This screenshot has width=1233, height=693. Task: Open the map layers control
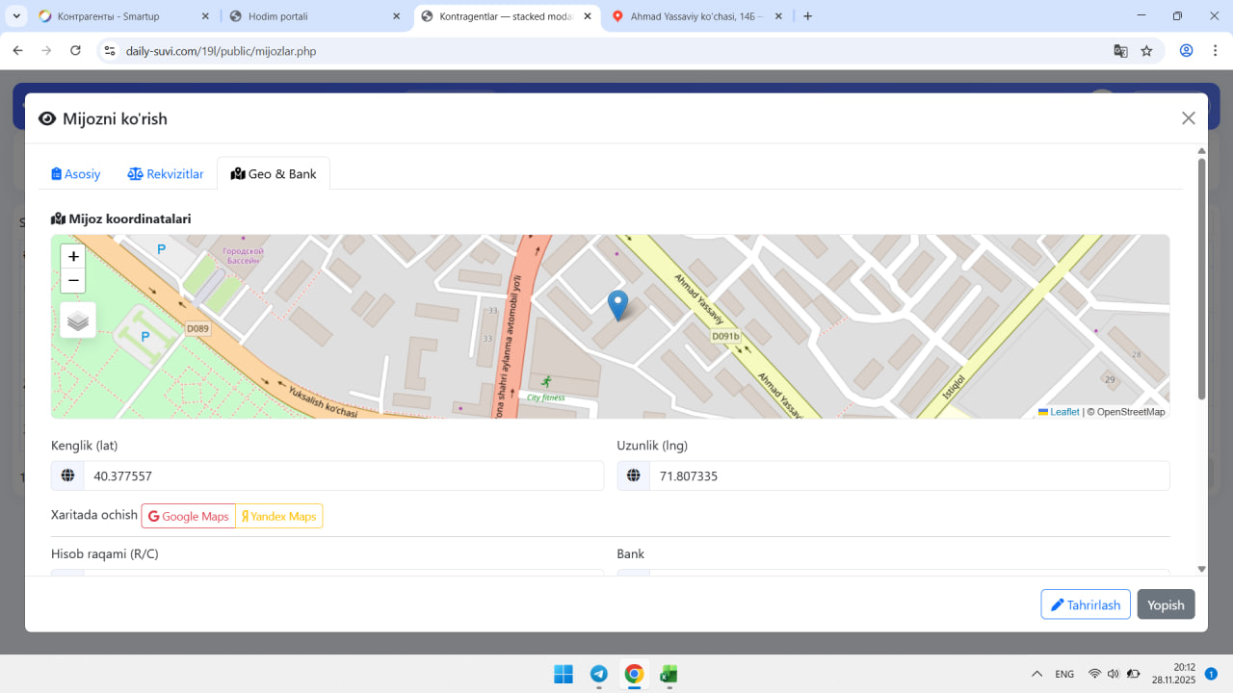[x=78, y=321]
